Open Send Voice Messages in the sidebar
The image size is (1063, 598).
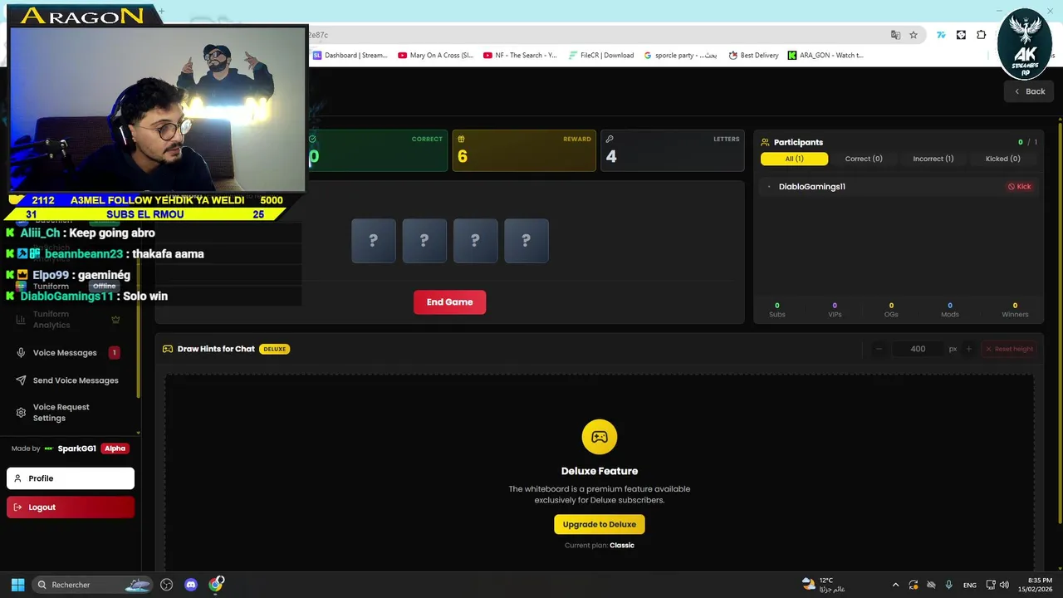[x=76, y=380]
